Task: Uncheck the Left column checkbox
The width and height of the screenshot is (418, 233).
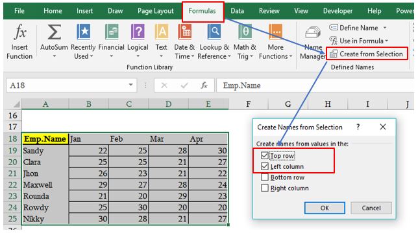Action: click(x=265, y=166)
